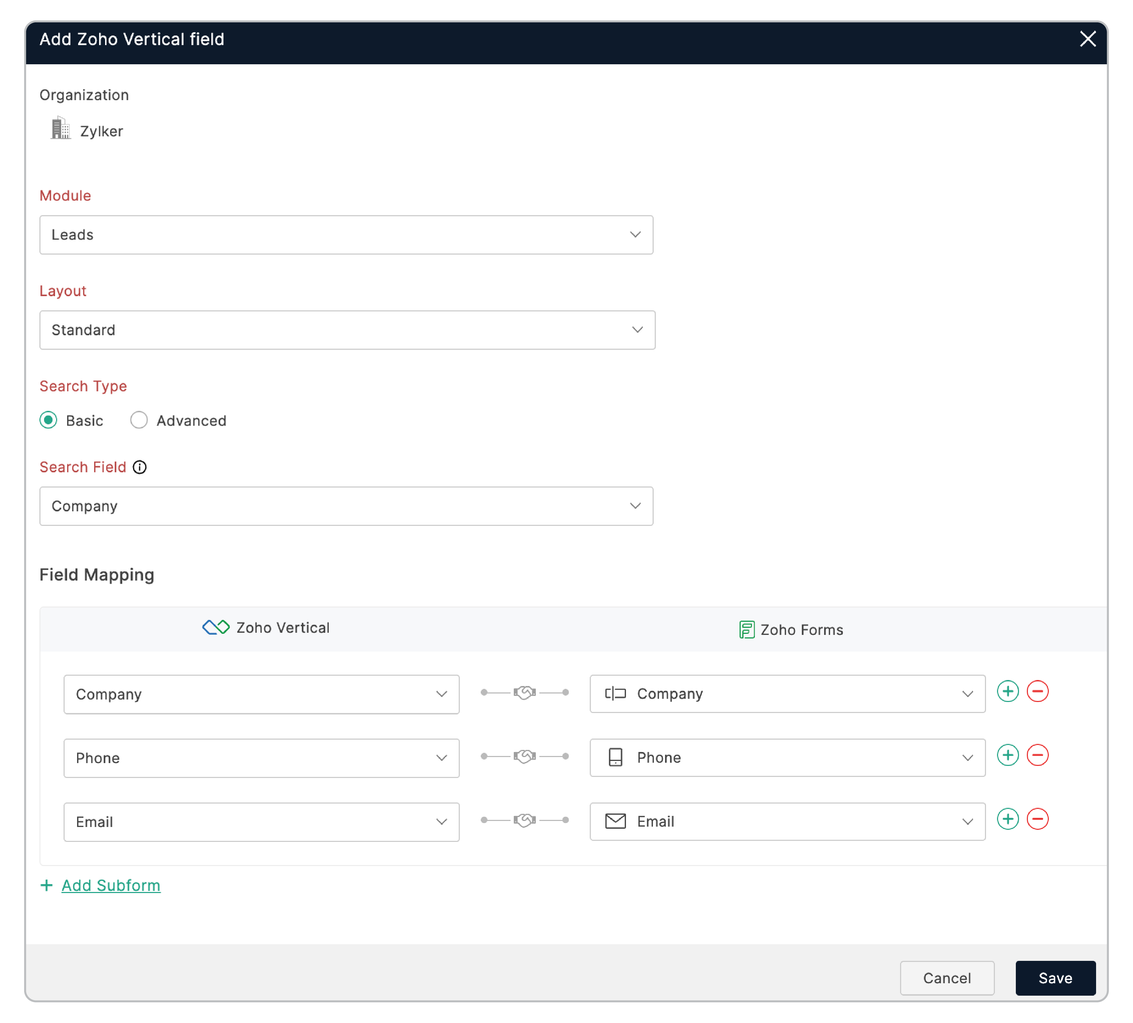Screen dimensions: 1133x1023
Task: Close the Add Zoho Vertical field dialog
Action: (x=1088, y=39)
